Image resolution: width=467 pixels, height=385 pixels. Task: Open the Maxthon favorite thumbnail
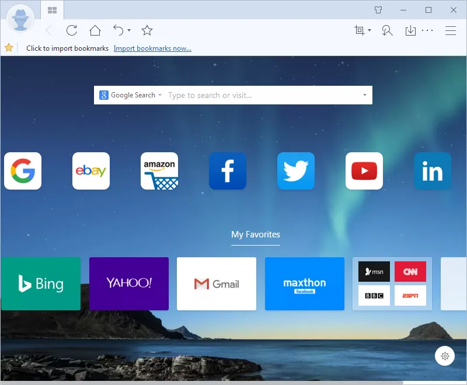305,283
